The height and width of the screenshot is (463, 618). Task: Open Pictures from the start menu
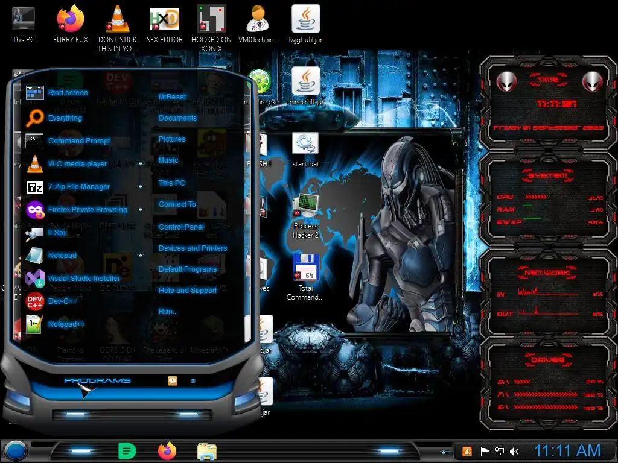click(x=172, y=139)
